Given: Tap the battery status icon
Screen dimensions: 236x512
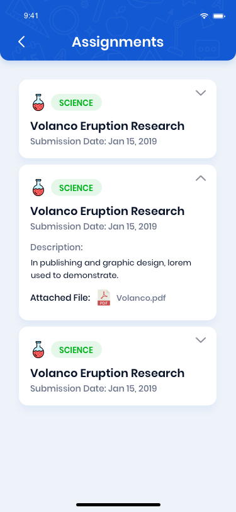Looking at the screenshot, I should point(219,16).
